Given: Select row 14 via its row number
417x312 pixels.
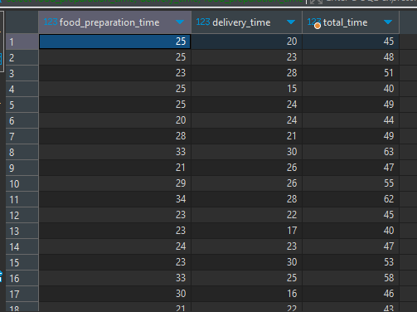Looking at the screenshot, I should 22,246.
